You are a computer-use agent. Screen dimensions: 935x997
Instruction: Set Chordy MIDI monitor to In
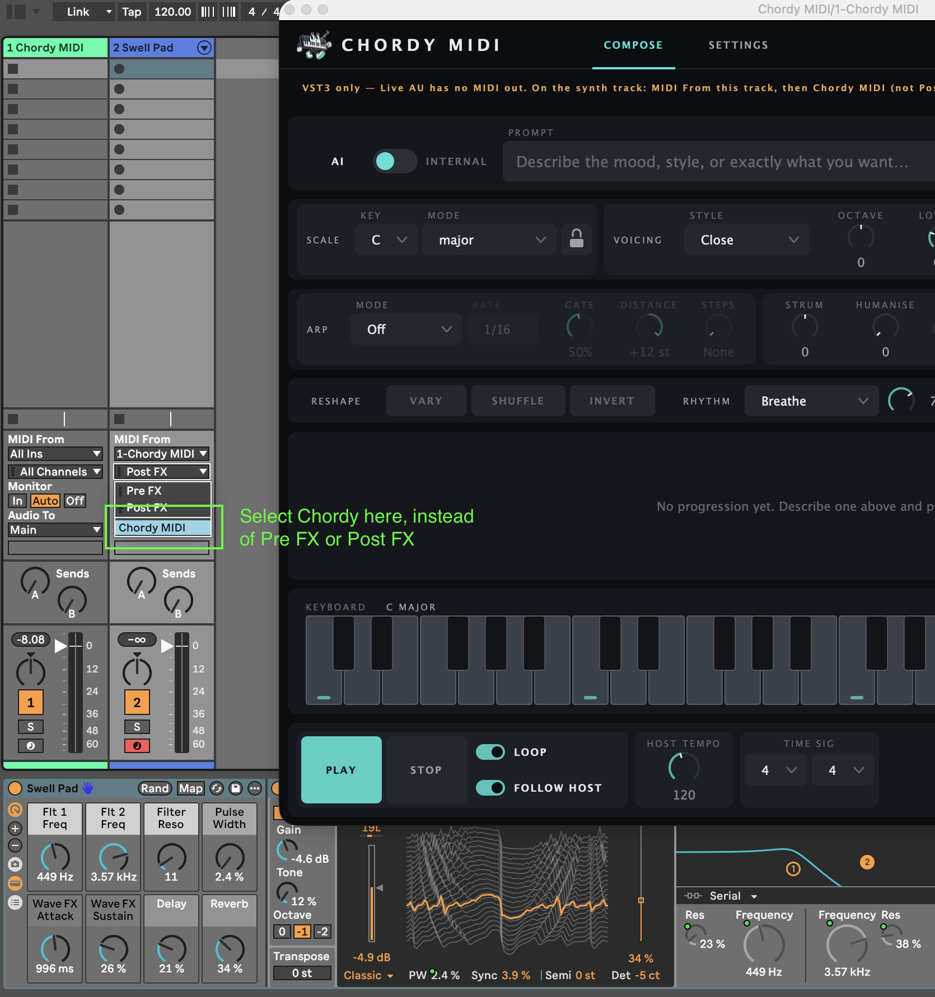tap(17, 501)
